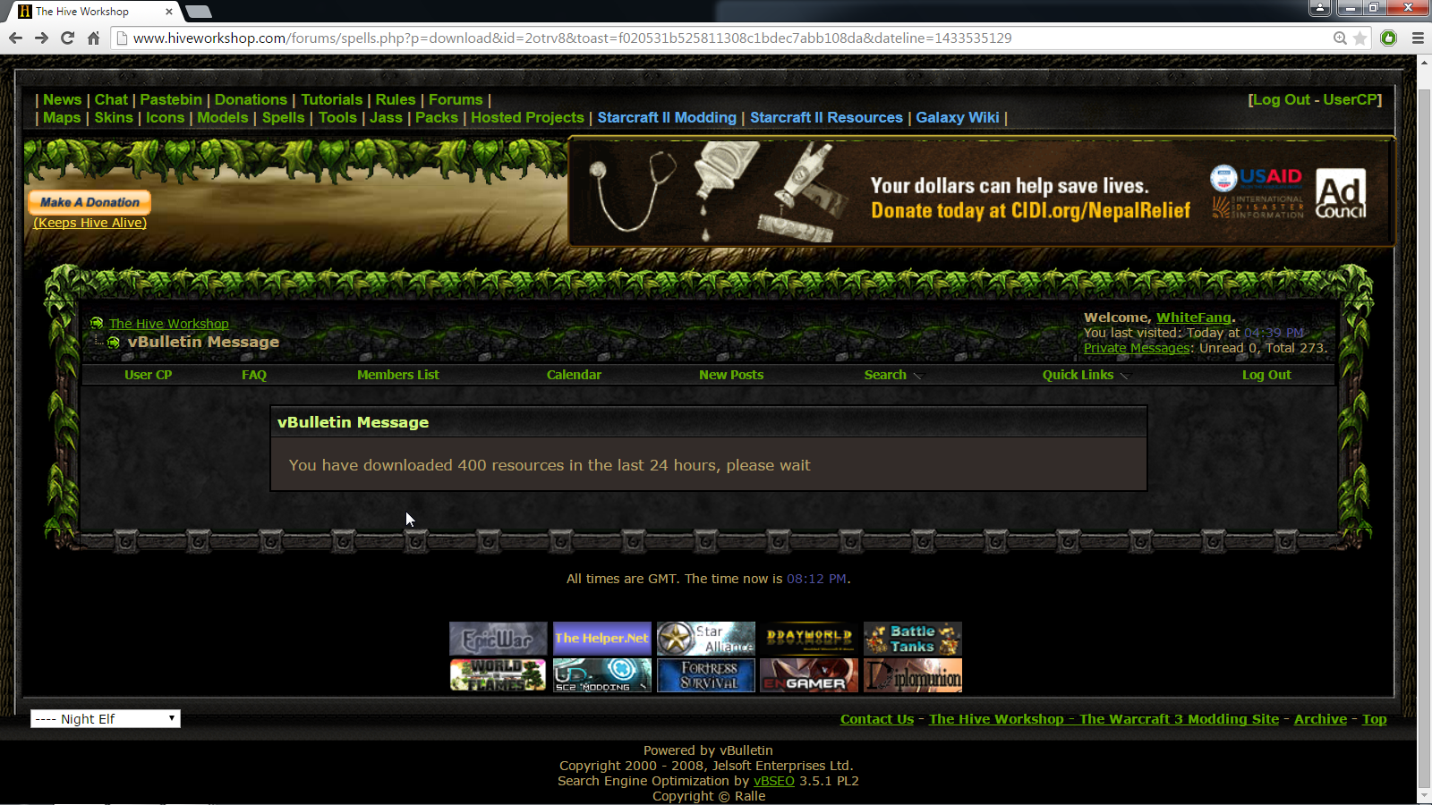The height and width of the screenshot is (805, 1432).
Task: Visit the Donations page
Action: tap(251, 99)
